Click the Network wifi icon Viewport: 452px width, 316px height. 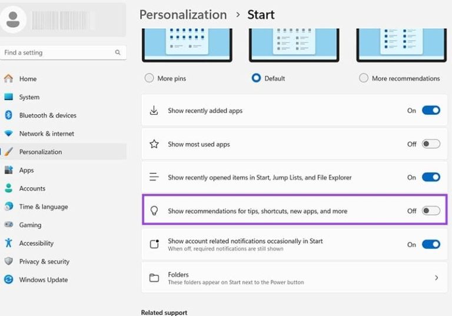tap(9, 134)
